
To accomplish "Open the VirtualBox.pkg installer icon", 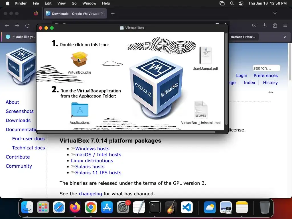I will tap(79, 59).
